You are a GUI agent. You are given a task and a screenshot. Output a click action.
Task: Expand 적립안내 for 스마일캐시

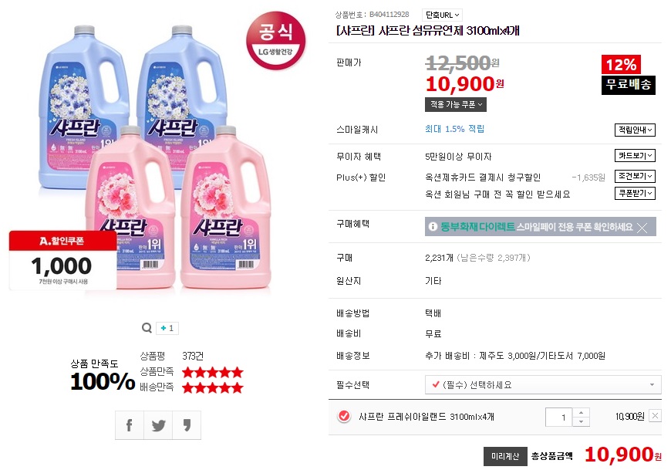(x=635, y=130)
